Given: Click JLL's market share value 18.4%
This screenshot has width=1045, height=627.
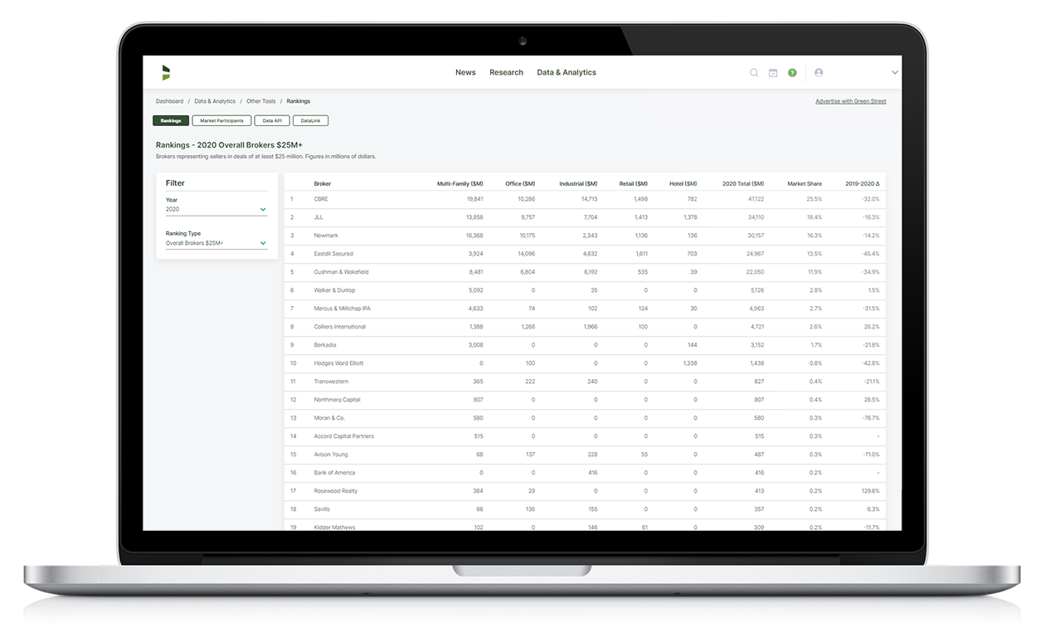Looking at the screenshot, I should click(814, 217).
